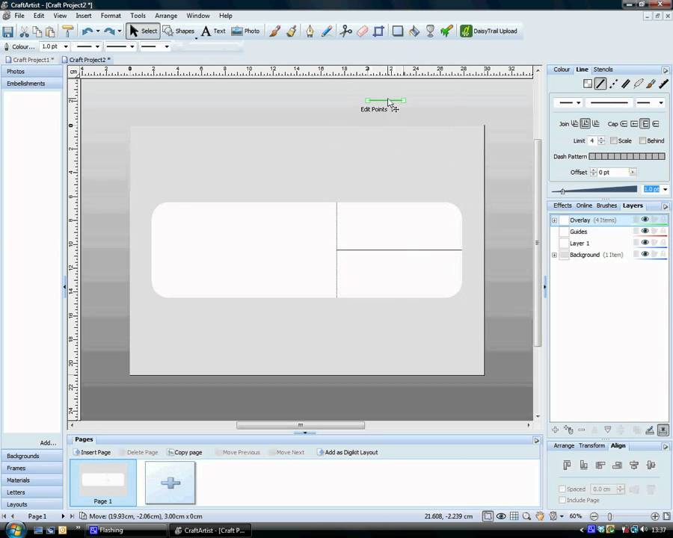The image size is (673, 538).
Task: Open the Insert menu
Action: [x=83, y=16]
